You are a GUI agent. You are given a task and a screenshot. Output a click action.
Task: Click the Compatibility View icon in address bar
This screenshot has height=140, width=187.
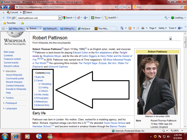(120, 7)
